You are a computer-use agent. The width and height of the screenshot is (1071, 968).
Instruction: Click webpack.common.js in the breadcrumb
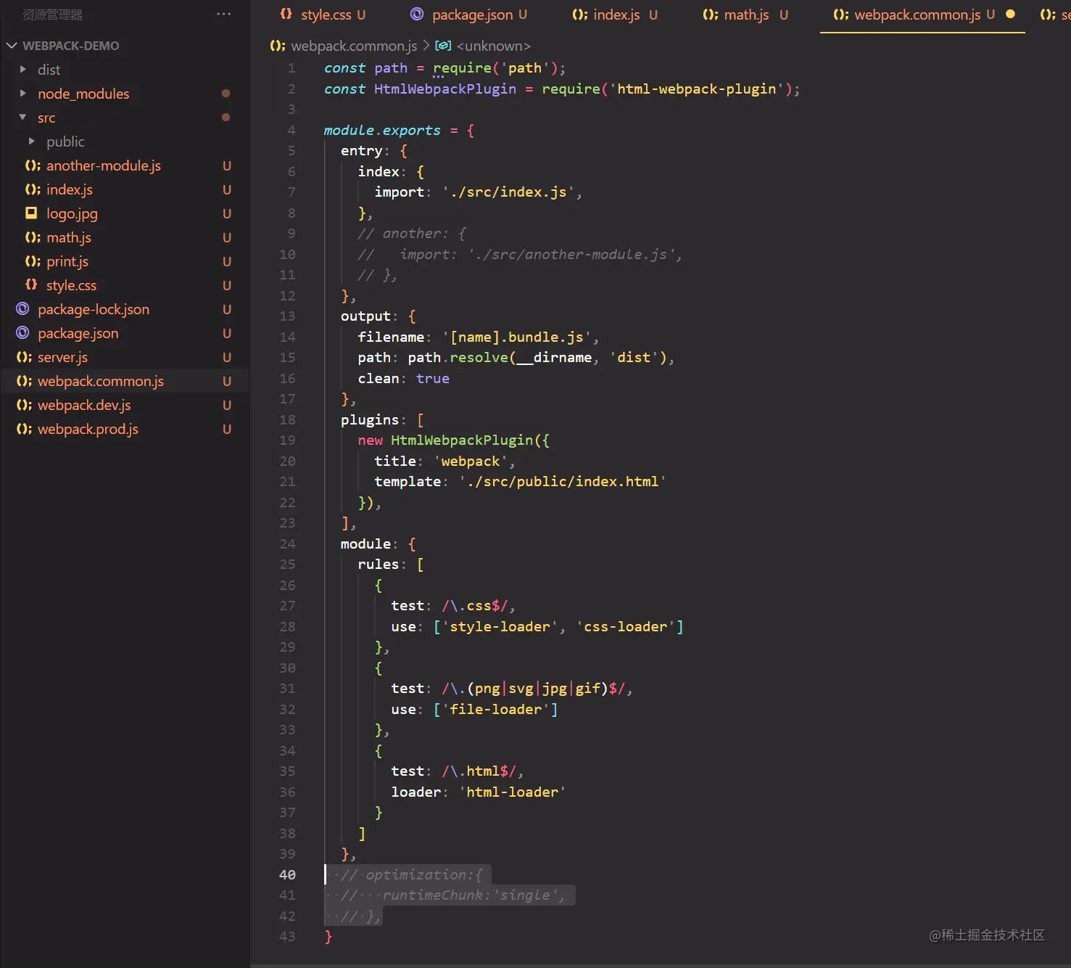(354, 46)
